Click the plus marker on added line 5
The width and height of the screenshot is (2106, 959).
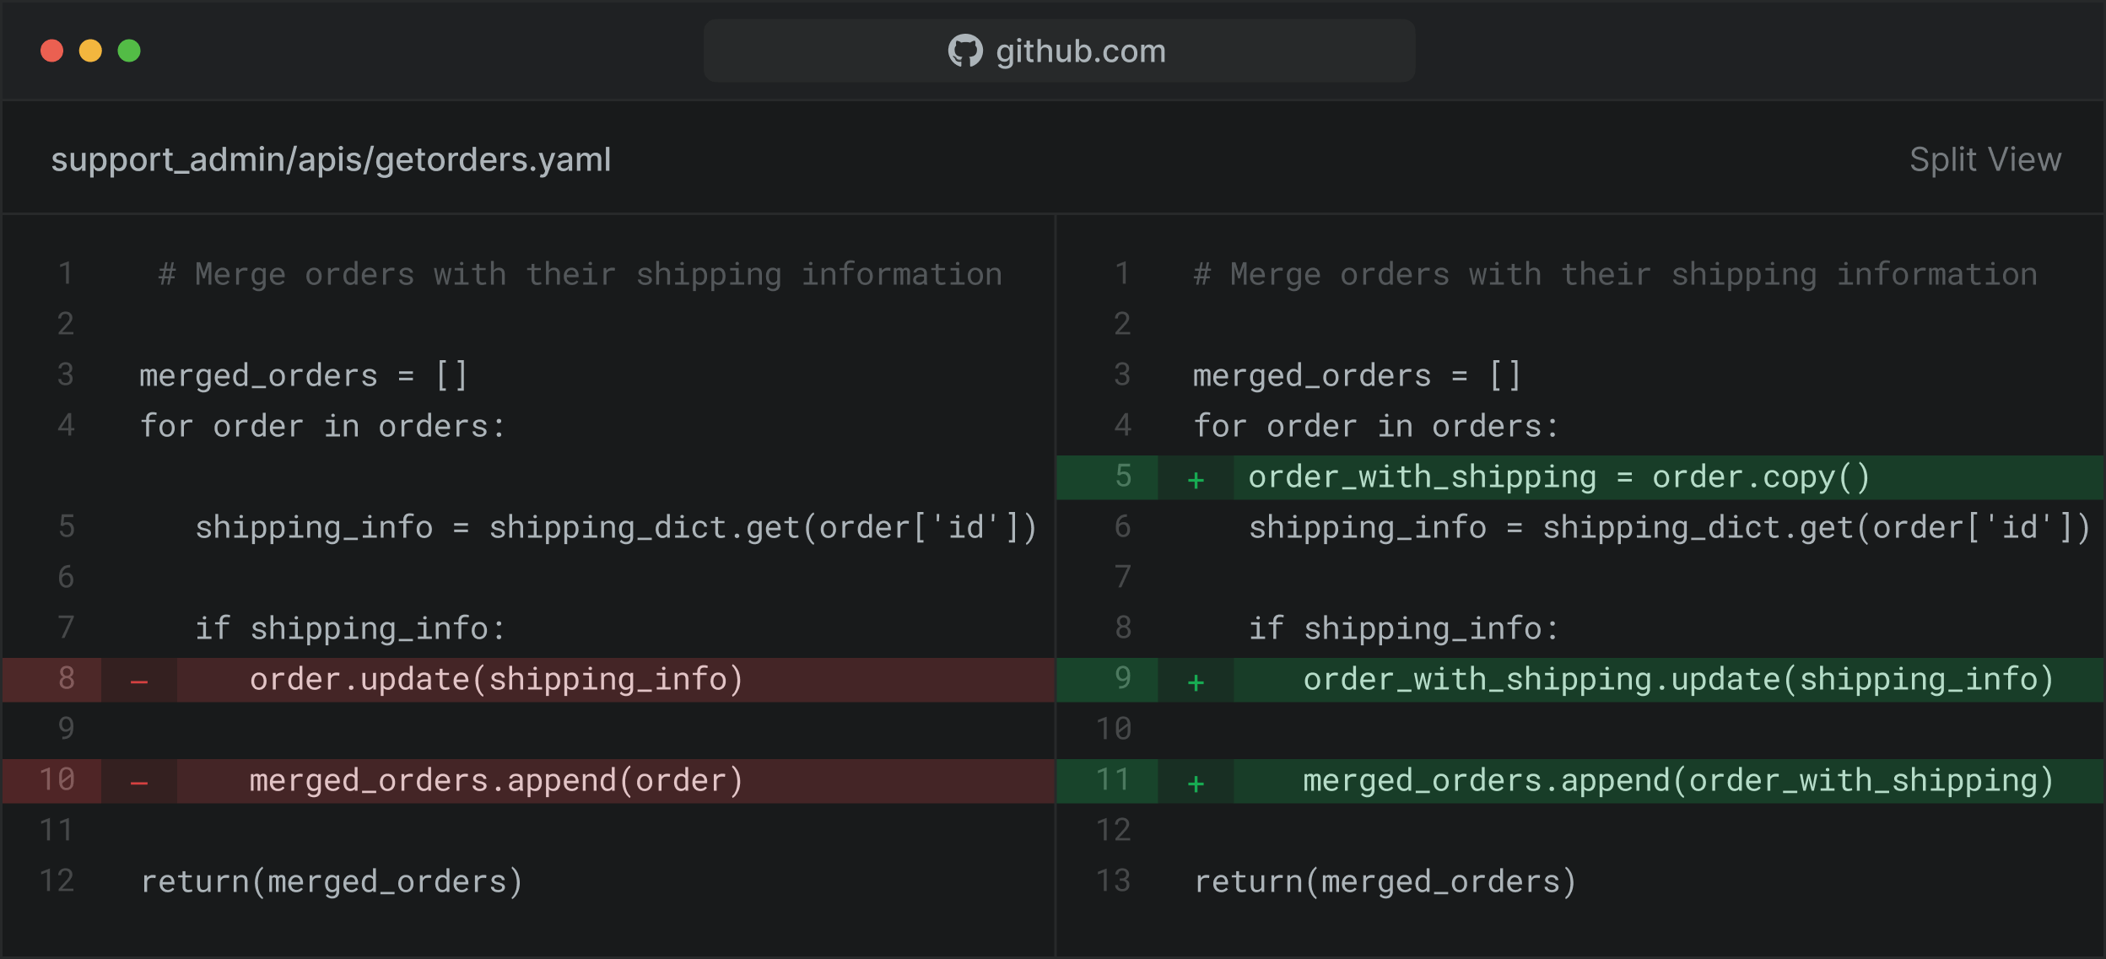pos(1196,480)
